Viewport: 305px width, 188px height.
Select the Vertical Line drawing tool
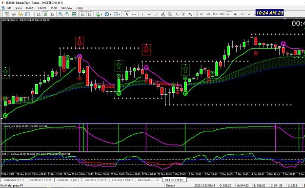point(142,14)
